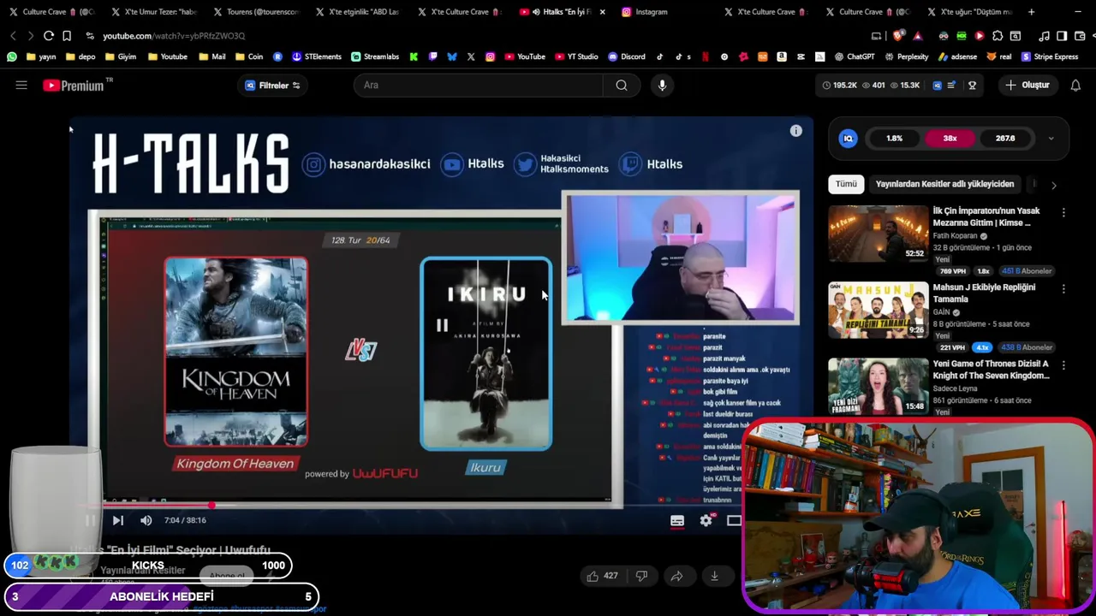Like the video with 427 likes
The width and height of the screenshot is (1096, 616).
(x=602, y=576)
